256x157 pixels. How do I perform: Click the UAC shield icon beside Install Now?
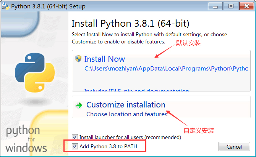(x=78, y=59)
